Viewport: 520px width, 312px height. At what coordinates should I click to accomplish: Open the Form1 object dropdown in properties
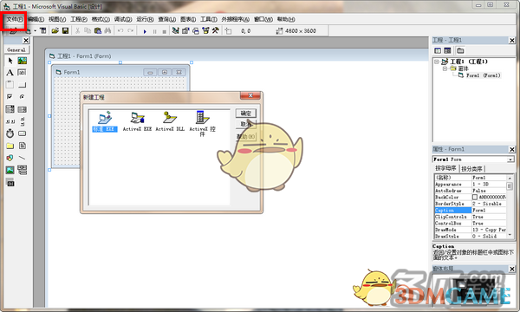click(510, 159)
